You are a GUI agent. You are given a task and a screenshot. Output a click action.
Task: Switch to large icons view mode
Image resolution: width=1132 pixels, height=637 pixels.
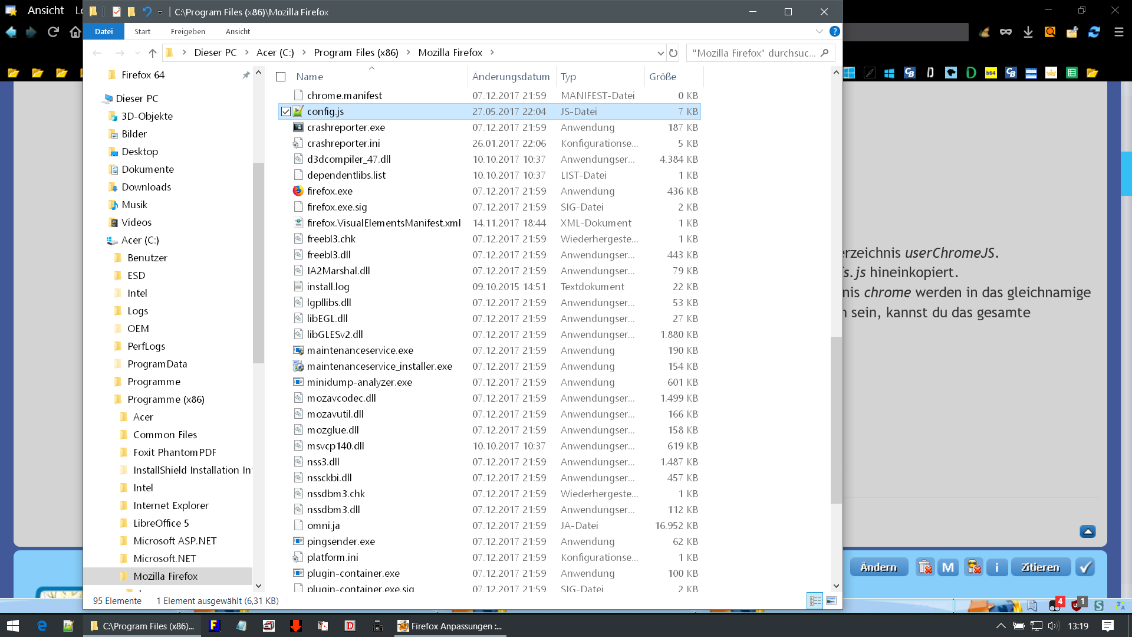pos(831,601)
